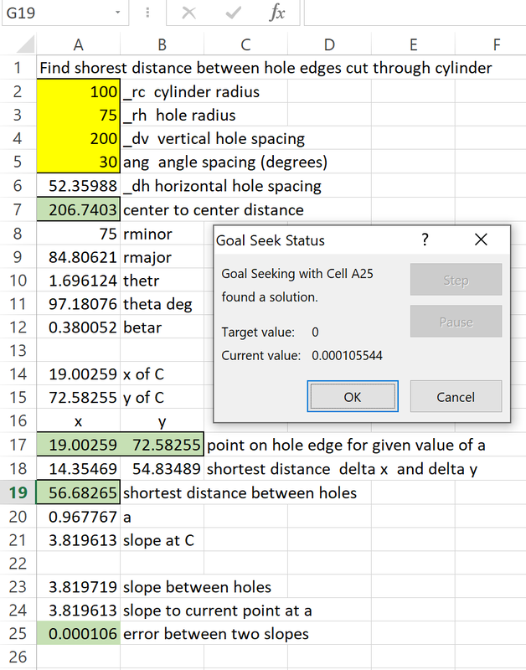Select cell A19 shortest distance 56.68265
Viewport: 526px width, 670px height.
point(79,492)
